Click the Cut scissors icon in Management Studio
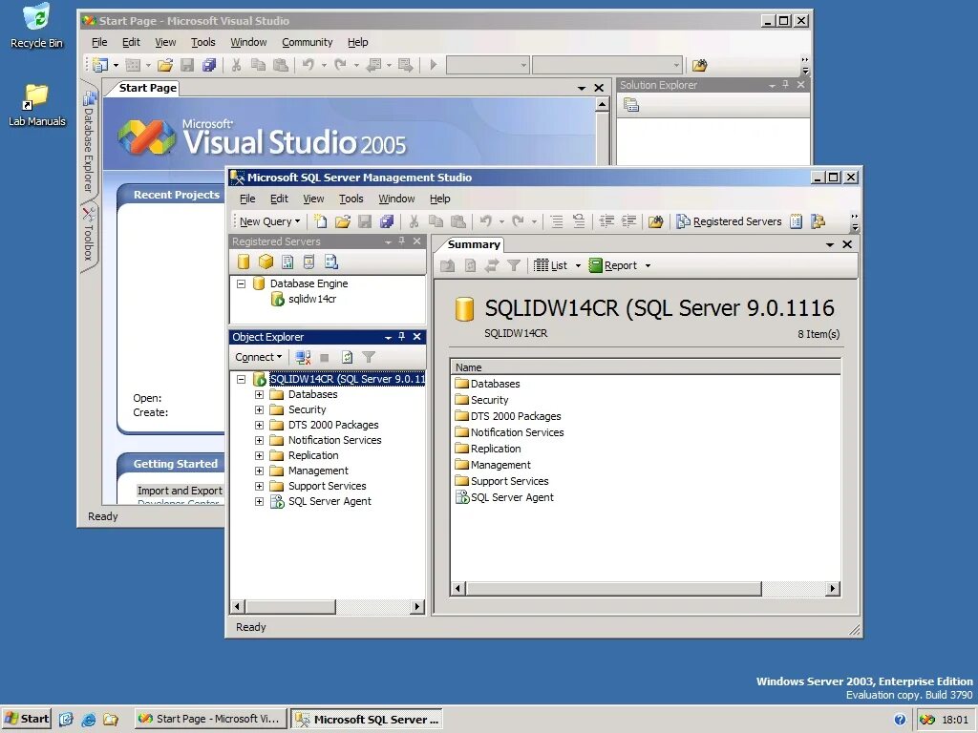Image resolution: width=978 pixels, height=733 pixels. pyautogui.click(x=414, y=221)
